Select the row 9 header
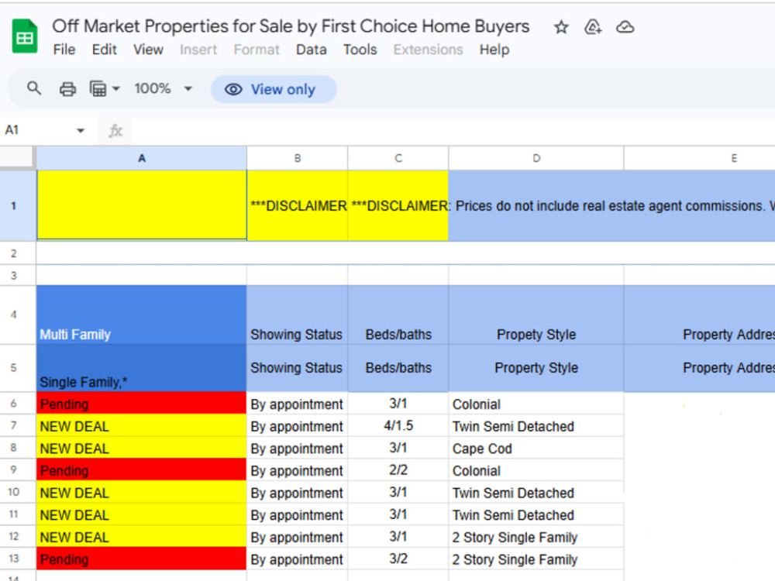The width and height of the screenshot is (775, 581). (x=13, y=469)
